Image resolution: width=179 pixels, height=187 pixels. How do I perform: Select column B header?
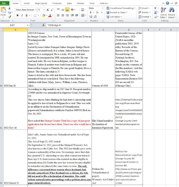(x=59, y=30)
